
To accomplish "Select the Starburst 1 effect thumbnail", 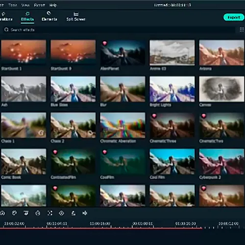I will (24, 52).
